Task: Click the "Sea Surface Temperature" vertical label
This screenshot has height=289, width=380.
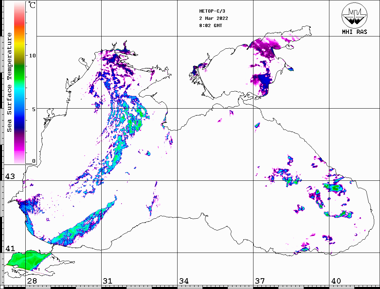Action: tap(9, 82)
